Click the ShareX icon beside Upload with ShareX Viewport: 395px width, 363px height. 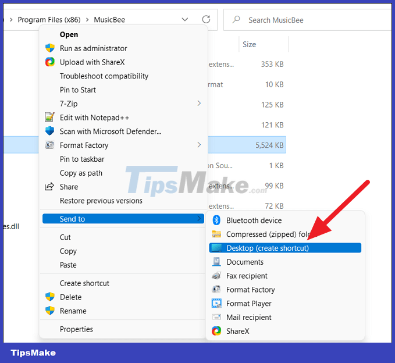(x=50, y=62)
